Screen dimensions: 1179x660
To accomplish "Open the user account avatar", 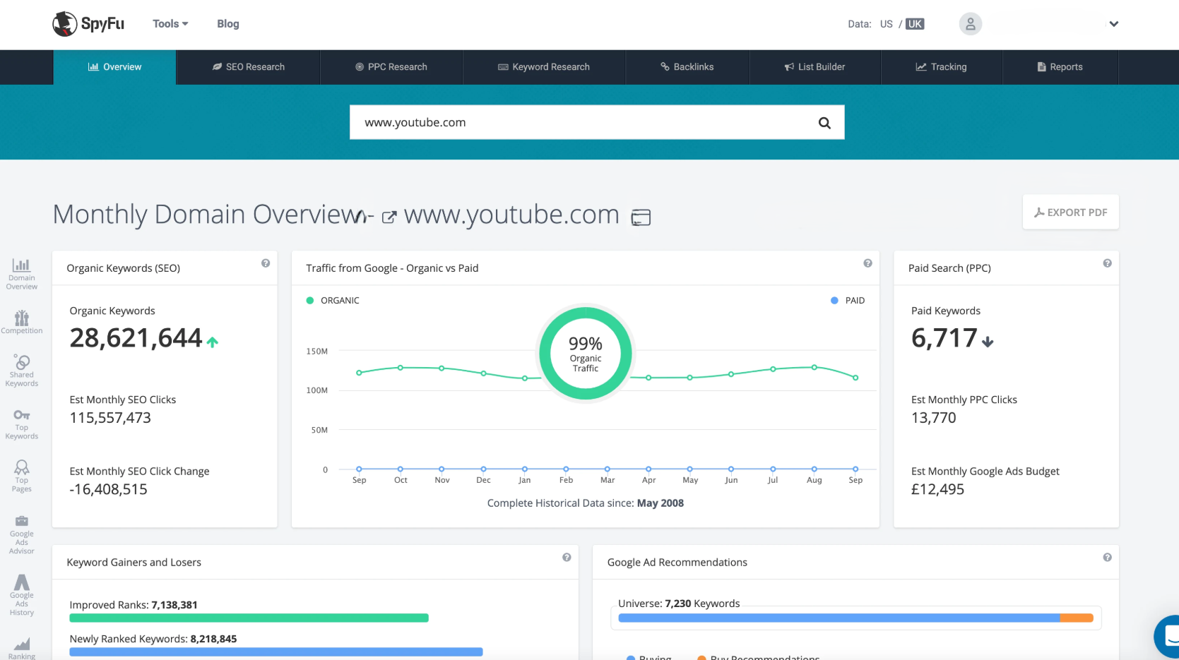I will point(970,24).
